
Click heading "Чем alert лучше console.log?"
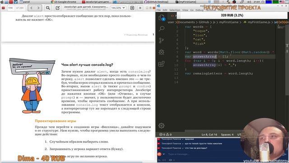coord(87,65)
